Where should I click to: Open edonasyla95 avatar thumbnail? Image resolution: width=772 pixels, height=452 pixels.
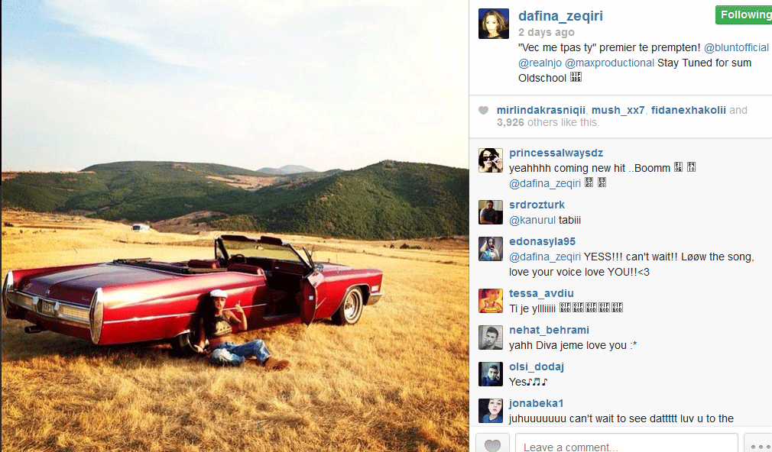(x=491, y=249)
